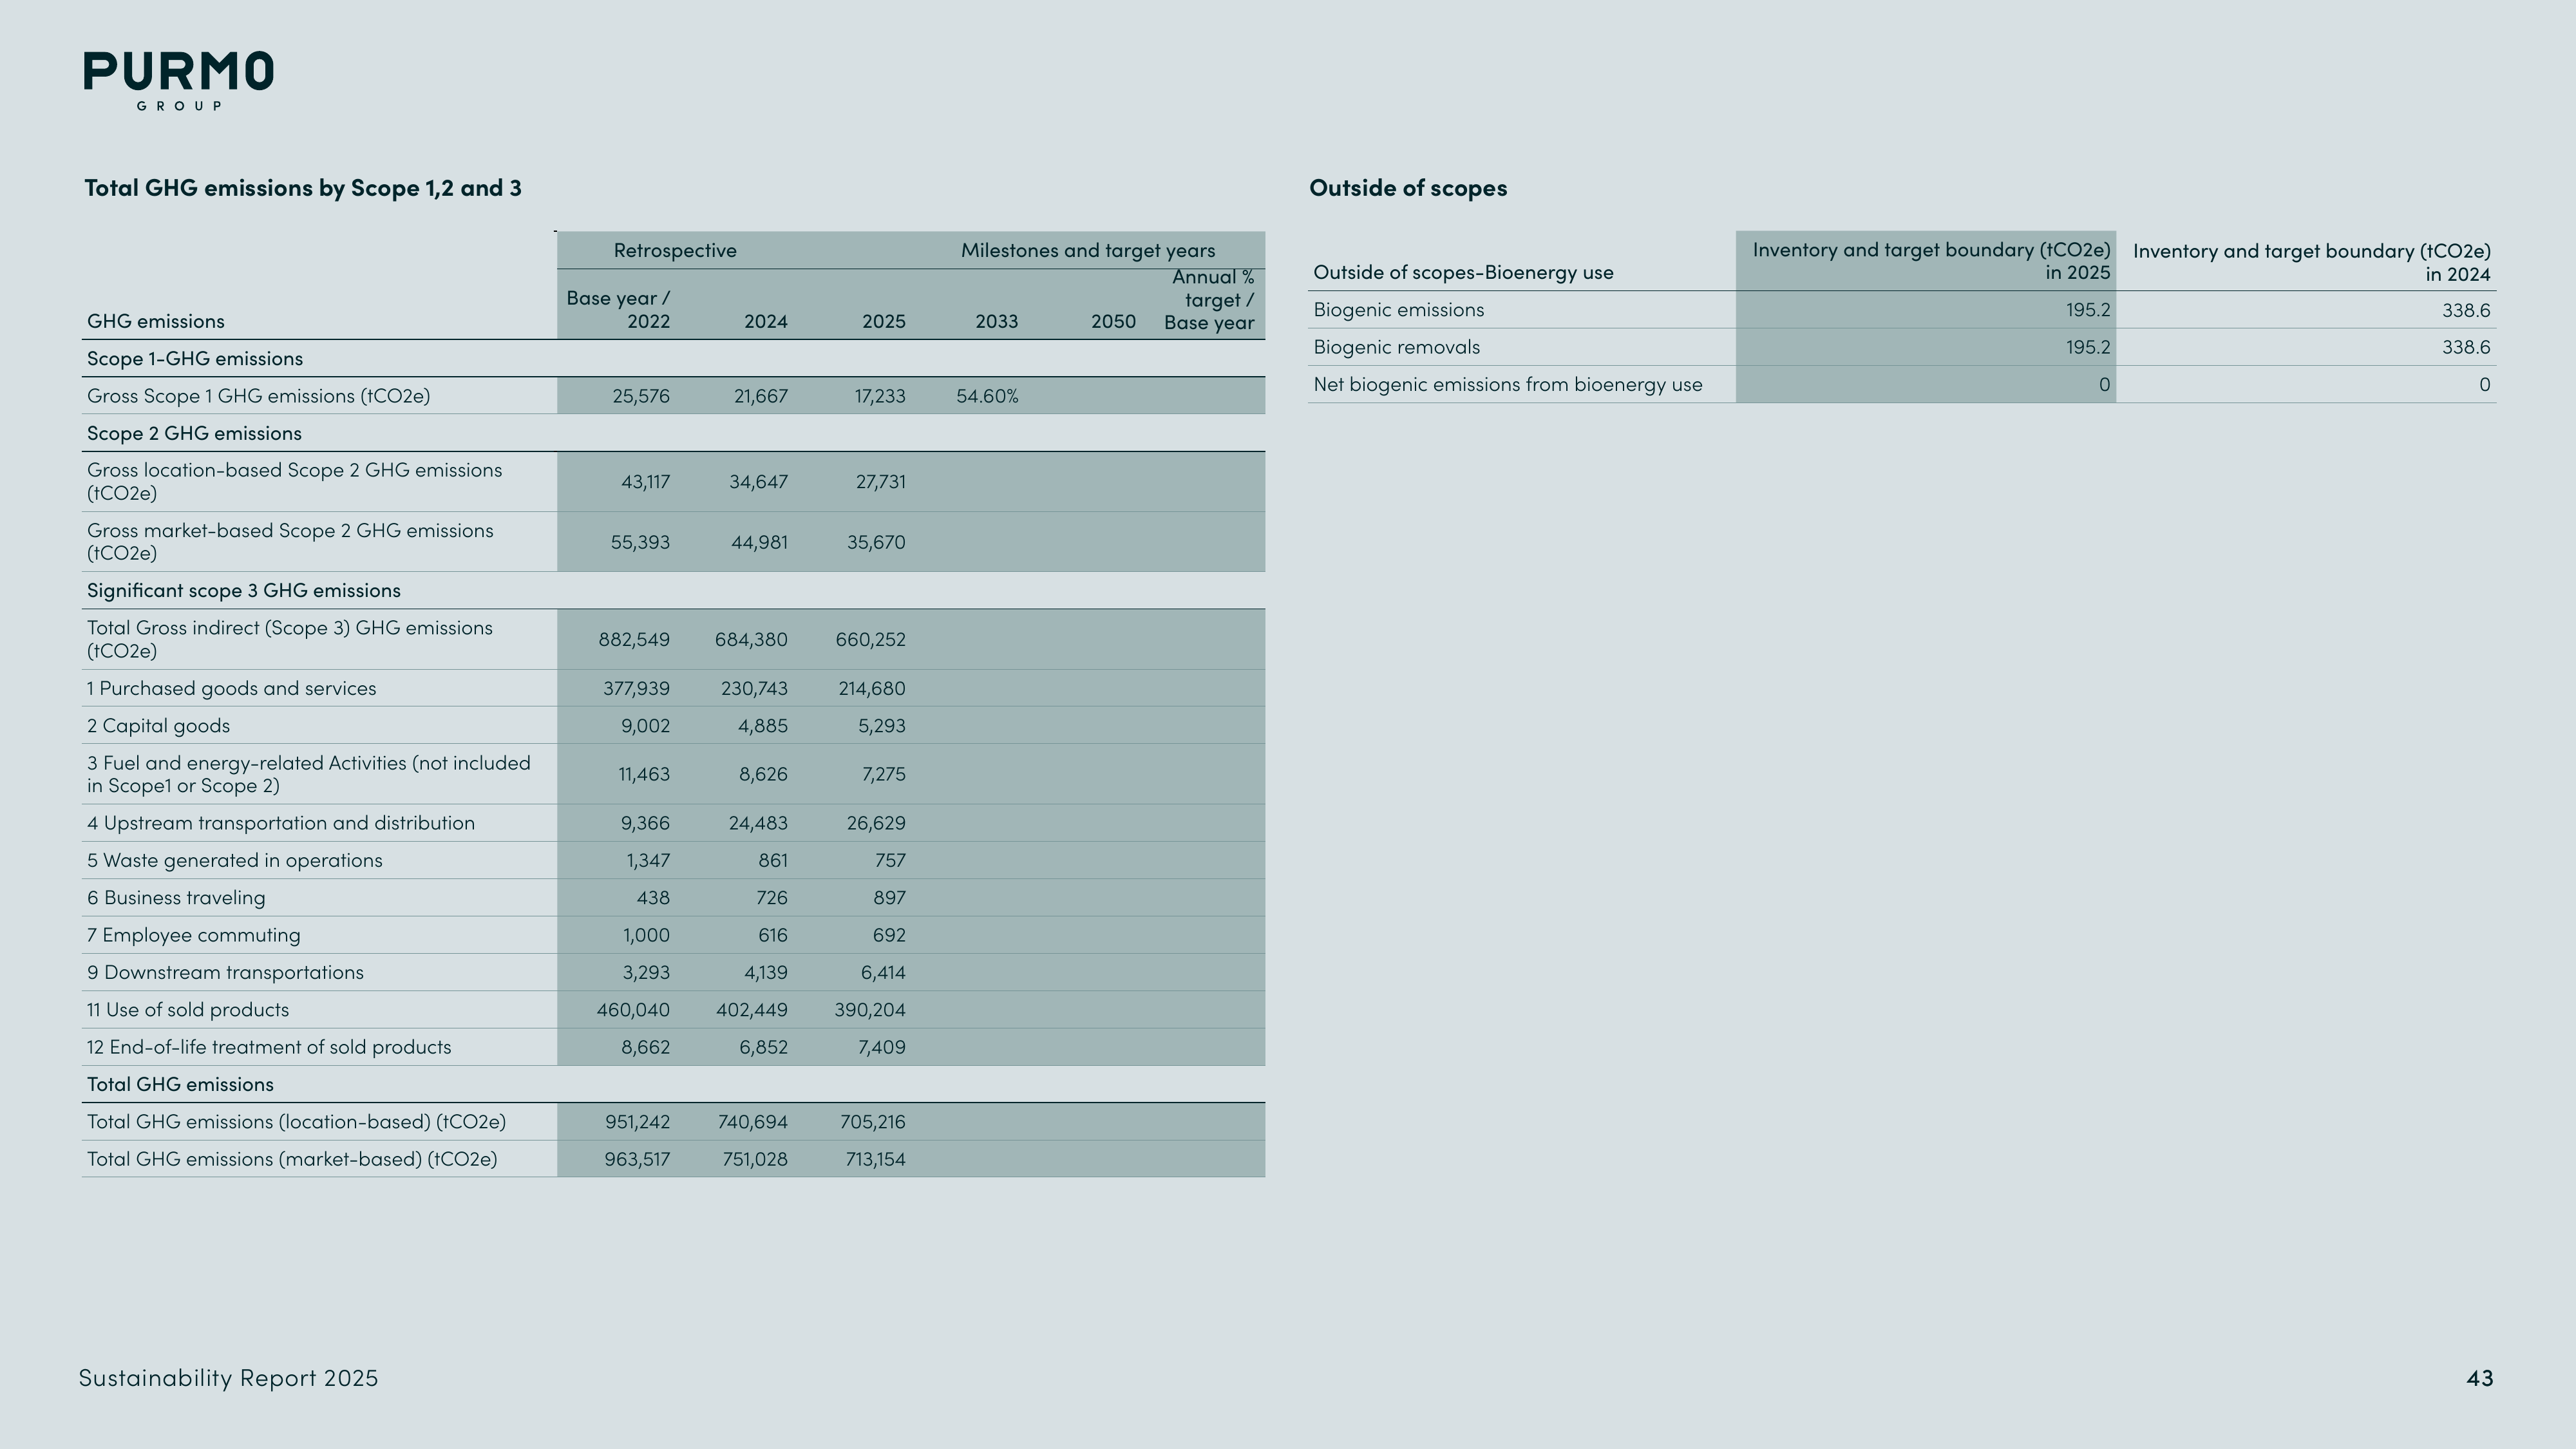Click the 'Outside of scopes' heading
Viewport: 2576px width, 1449px height.
(1408, 188)
